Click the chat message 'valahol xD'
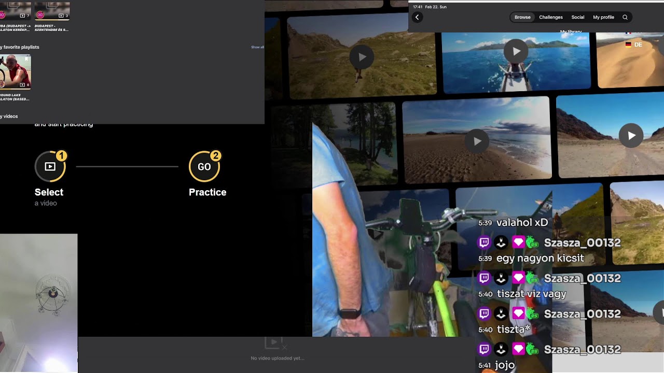Viewport: 664px width, 373px height. coord(522,222)
